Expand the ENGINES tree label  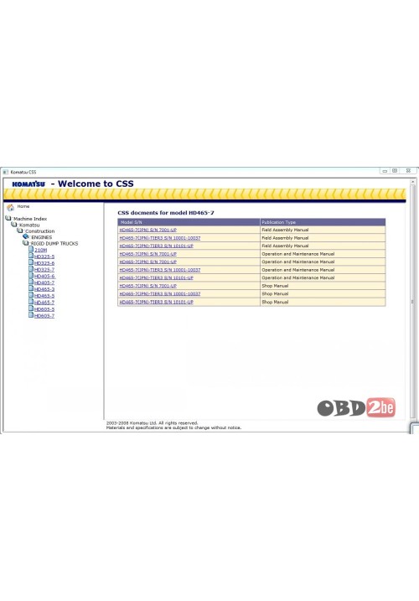tap(41, 237)
